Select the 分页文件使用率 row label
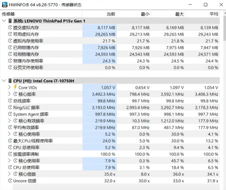The image size is (226, 190). pyautogui.click(x=28, y=68)
